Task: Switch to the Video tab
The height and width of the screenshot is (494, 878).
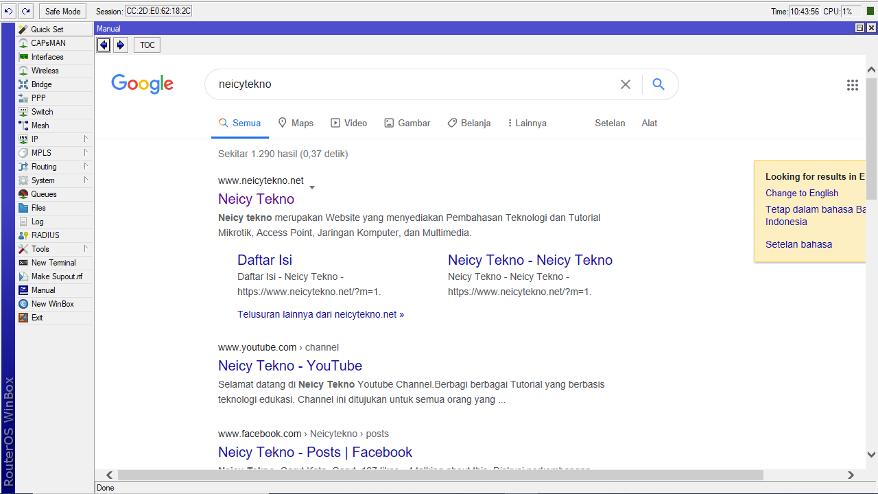Action: coord(349,123)
